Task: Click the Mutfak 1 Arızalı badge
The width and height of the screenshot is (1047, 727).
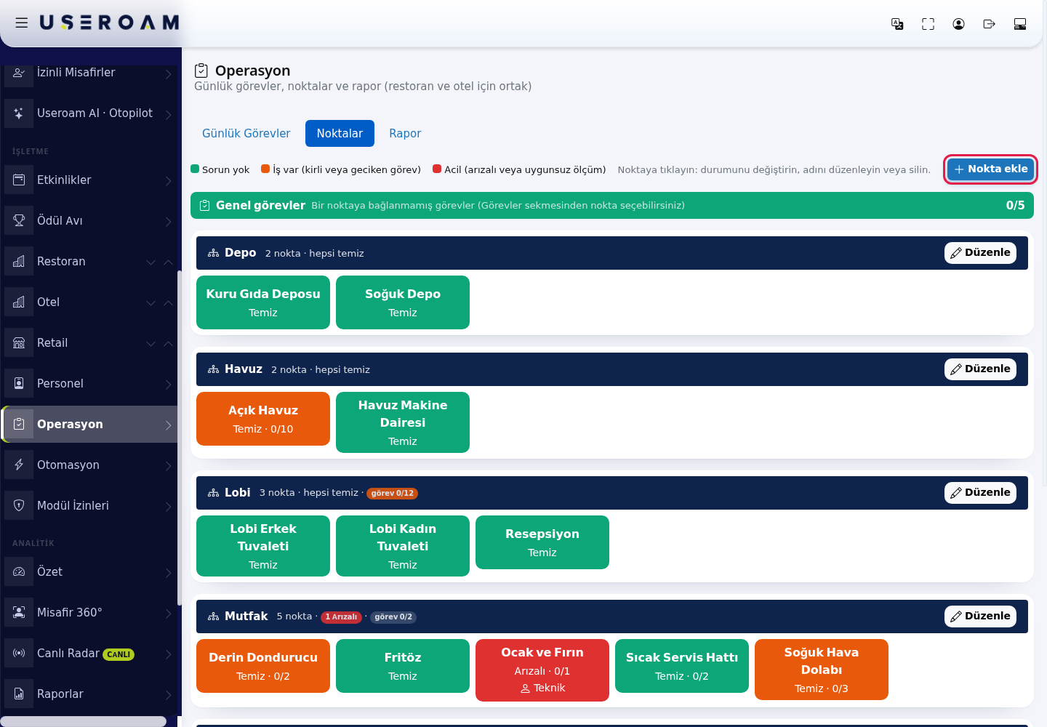Action: [x=341, y=617]
